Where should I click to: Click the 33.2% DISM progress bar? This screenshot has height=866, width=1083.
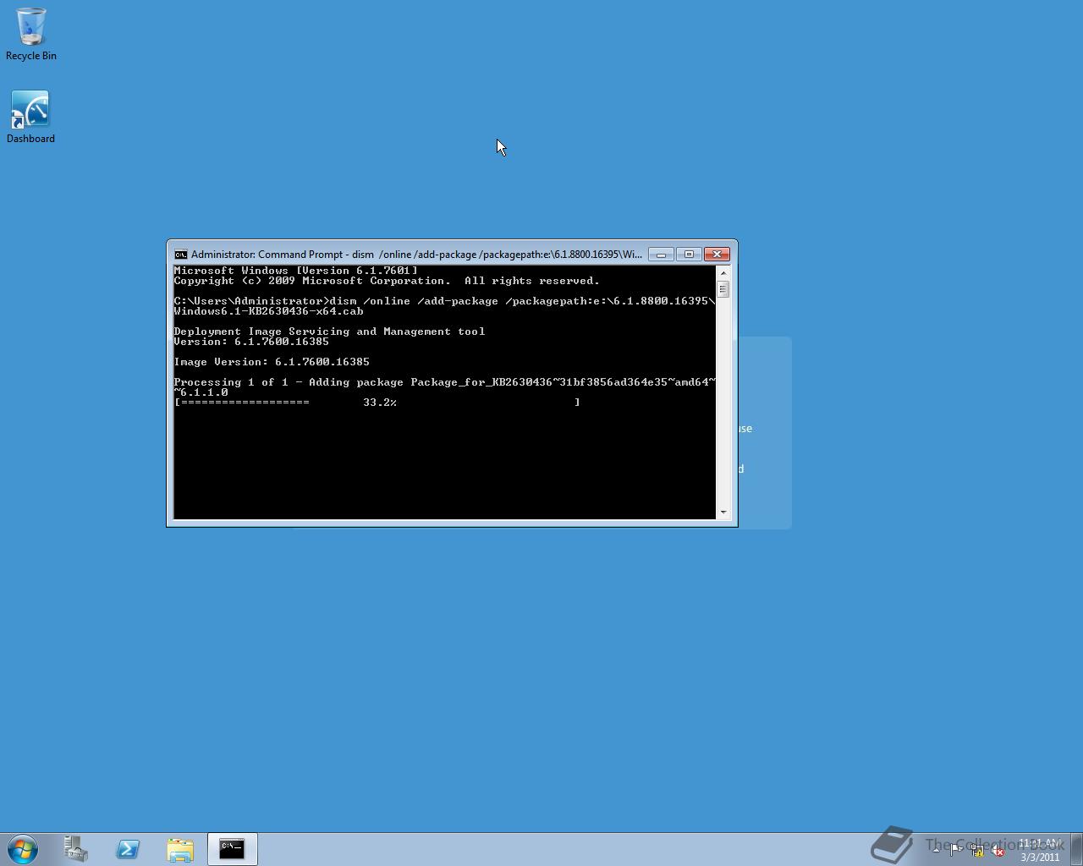pyautogui.click(x=377, y=403)
